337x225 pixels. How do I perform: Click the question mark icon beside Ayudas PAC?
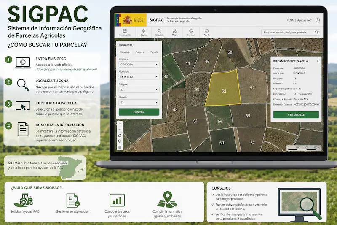[318, 20]
